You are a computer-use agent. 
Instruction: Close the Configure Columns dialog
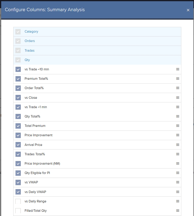click(188, 10)
